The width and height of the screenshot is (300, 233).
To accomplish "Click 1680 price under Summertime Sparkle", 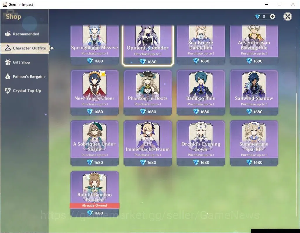I will tap(258, 163).
